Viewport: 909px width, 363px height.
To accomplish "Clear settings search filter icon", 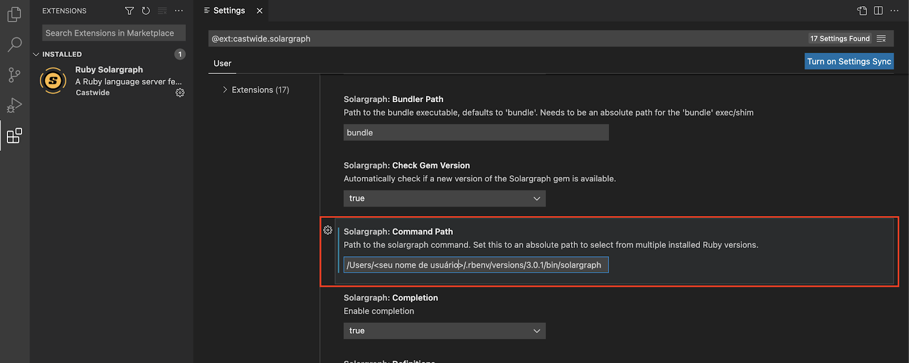I will (881, 39).
